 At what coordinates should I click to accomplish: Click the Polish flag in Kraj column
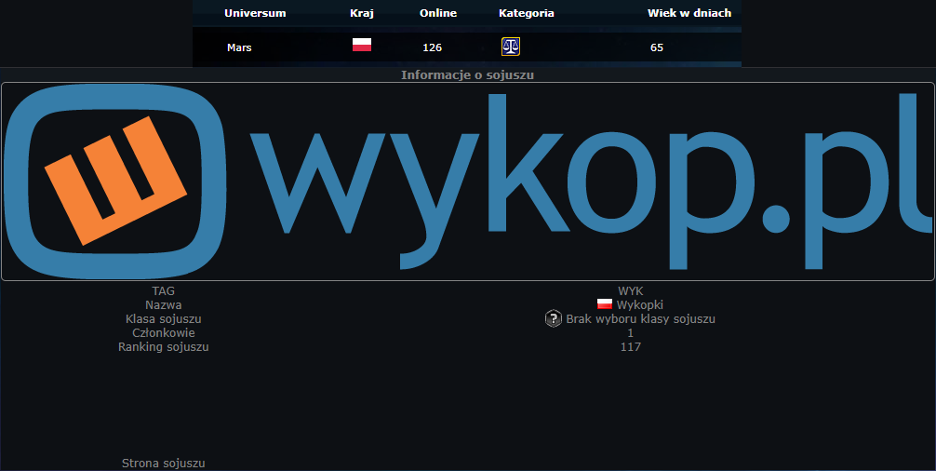[x=362, y=45]
